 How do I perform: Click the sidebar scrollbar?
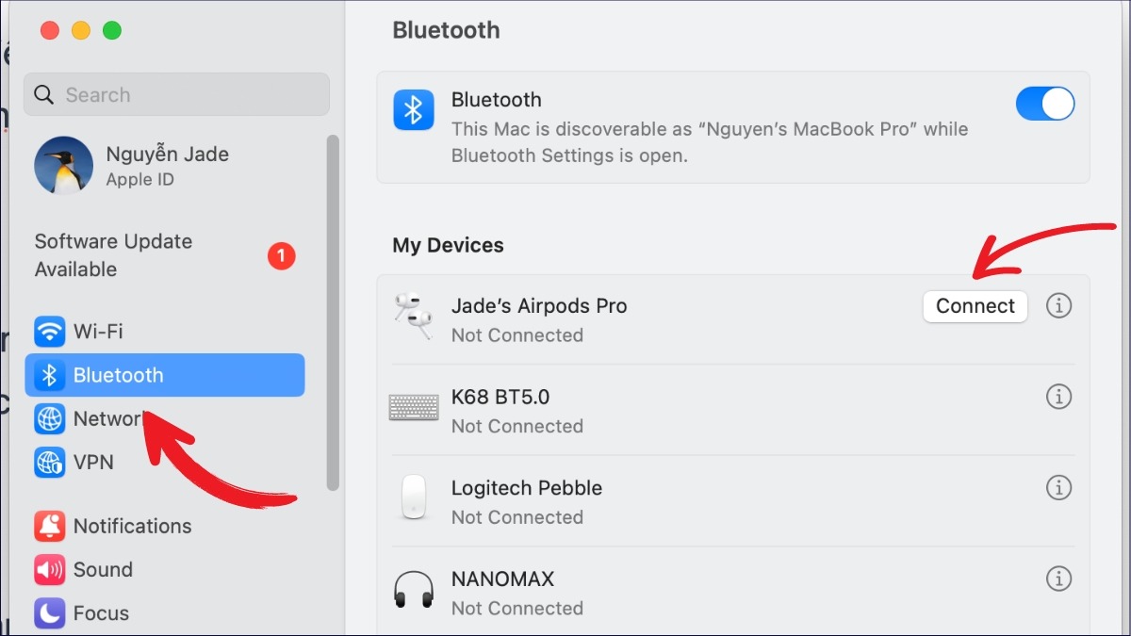pyautogui.click(x=332, y=313)
